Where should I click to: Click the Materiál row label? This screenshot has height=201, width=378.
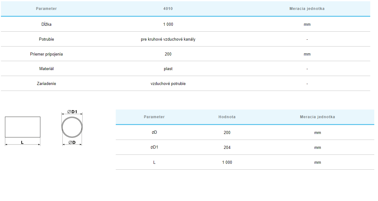coord(46,69)
